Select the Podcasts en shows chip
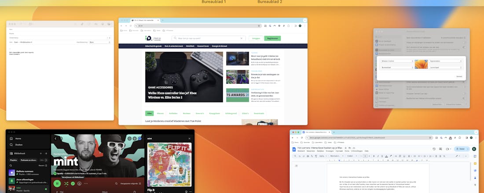484x193 pixels. pyautogui.click(x=29, y=160)
